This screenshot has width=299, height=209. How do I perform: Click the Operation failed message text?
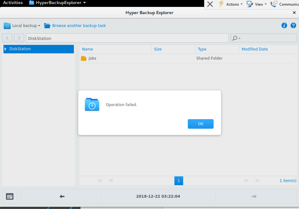point(121,104)
